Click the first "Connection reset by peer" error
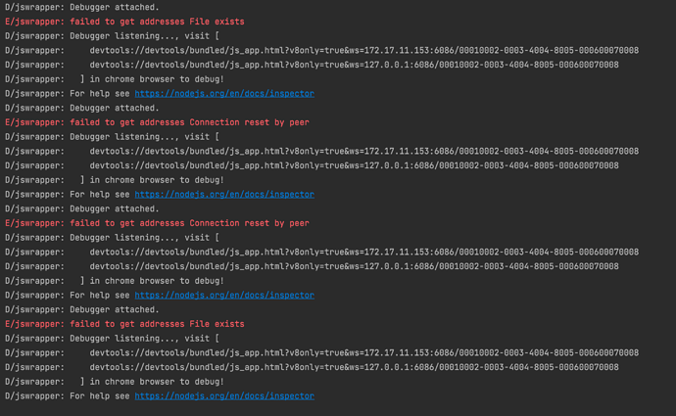 click(x=156, y=122)
